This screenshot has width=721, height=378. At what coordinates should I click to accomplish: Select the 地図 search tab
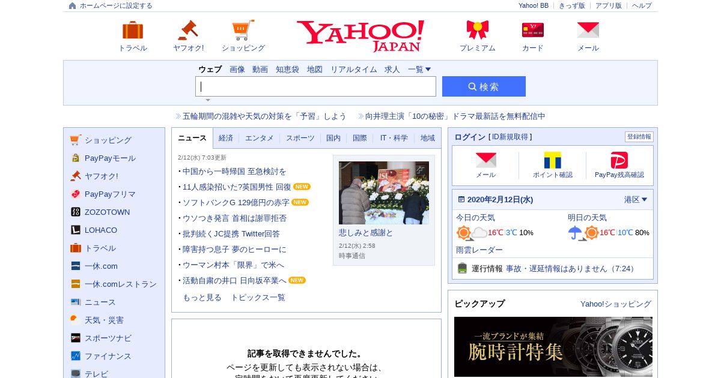315,69
